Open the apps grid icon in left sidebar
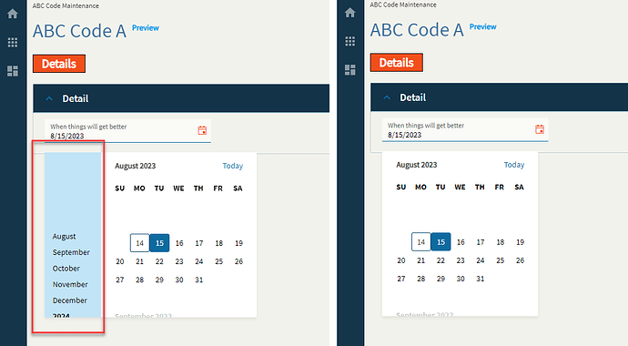Viewport: 628px width, 346px height. click(x=13, y=42)
